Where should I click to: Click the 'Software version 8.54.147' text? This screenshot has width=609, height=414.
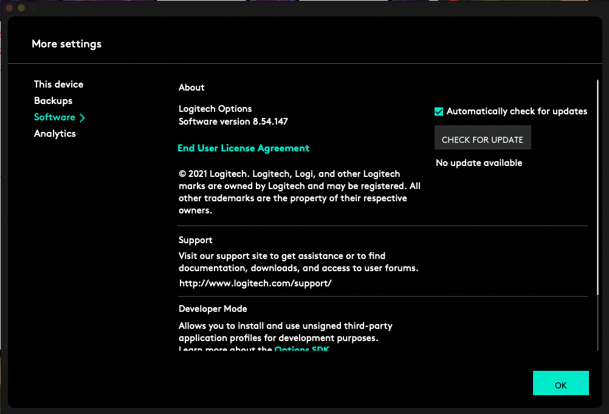(x=233, y=122)
